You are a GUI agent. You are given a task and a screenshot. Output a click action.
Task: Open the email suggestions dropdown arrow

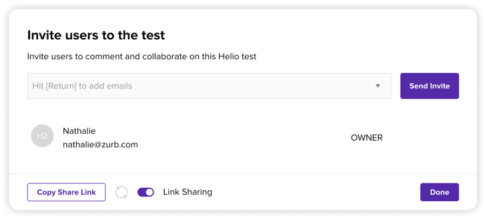(x=378, y=86)
